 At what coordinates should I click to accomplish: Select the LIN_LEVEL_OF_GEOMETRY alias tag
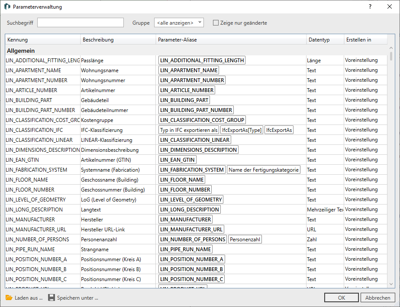tap(191, 199)
